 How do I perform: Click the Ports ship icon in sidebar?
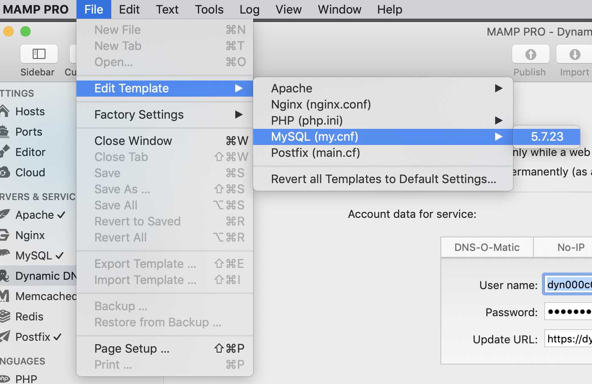coord(4,132)
